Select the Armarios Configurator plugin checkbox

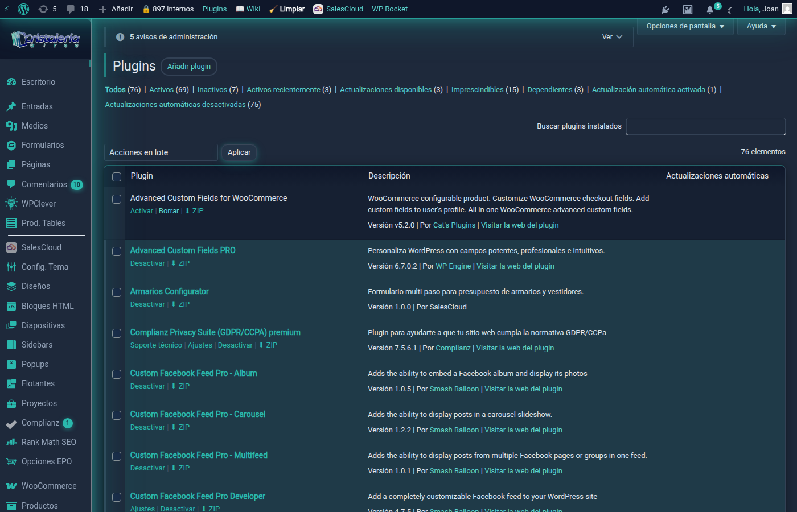(x=117, y=292)
